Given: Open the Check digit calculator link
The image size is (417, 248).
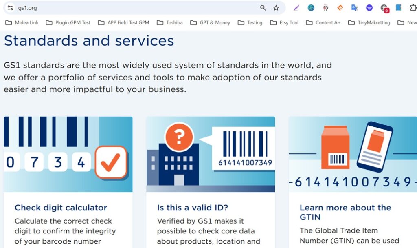Looking at the screenshot, I should point(61,208).
